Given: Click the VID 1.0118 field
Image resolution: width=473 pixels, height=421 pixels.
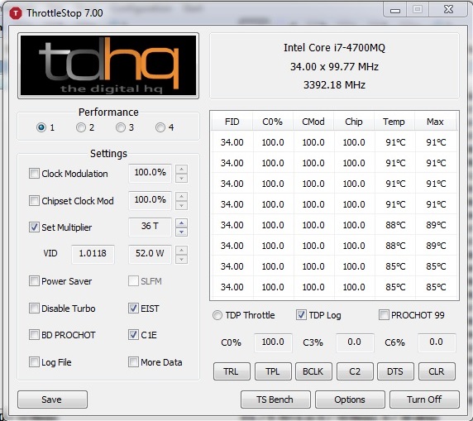Looking at the screenshot, I should coord(93,253).
